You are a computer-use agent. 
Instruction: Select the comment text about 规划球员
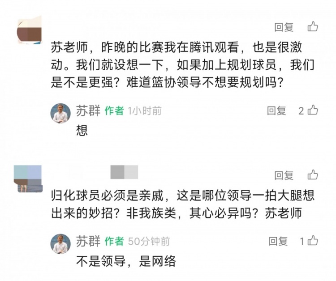184,66
